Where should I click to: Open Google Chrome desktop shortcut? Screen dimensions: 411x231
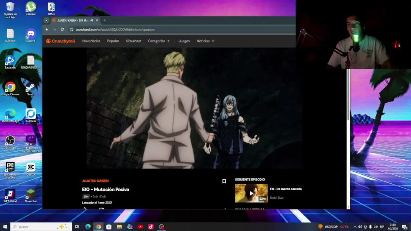[10, 89]
